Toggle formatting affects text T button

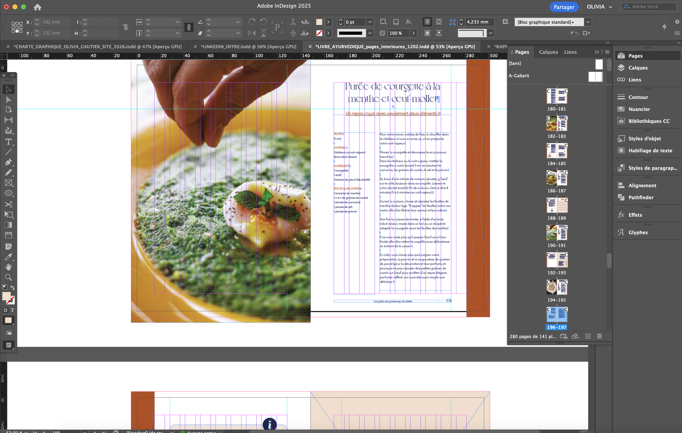click(x=13, y=310)
